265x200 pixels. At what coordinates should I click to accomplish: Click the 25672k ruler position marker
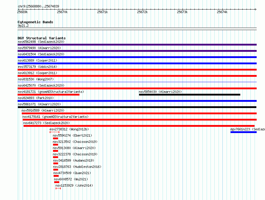coord(142,12)
